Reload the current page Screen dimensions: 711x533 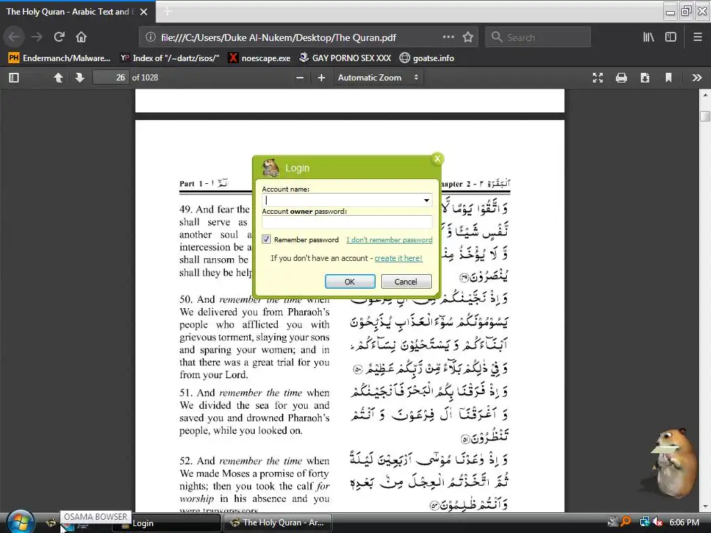(x=59, y=37)
